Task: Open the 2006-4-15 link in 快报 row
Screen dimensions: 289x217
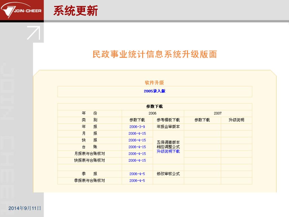Action: coord(137,140)
